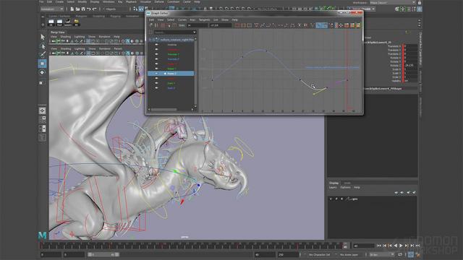Select curve keyframe at the curve peak
This screenshot has width=463, height=260.
(266, 51)
